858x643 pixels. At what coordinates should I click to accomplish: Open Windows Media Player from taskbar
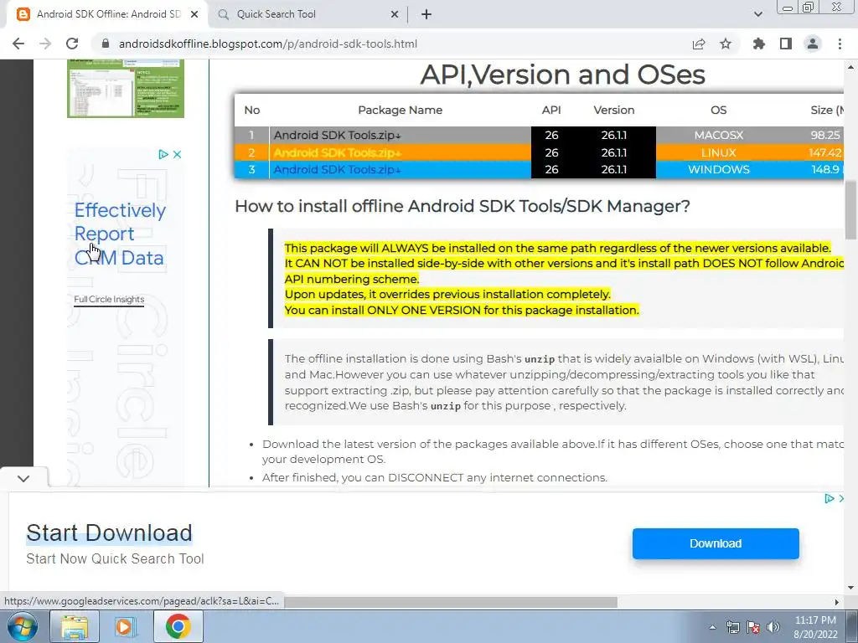click(126, 626)
